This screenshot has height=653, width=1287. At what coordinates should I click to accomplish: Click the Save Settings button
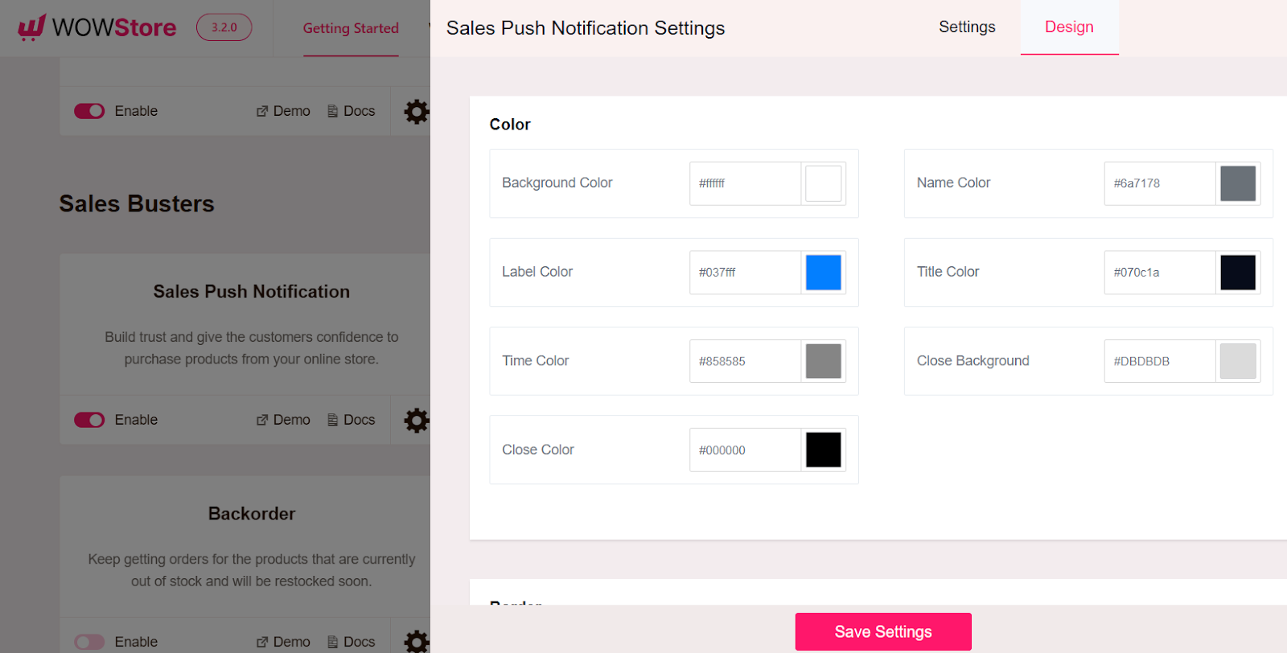coord(883,631)
